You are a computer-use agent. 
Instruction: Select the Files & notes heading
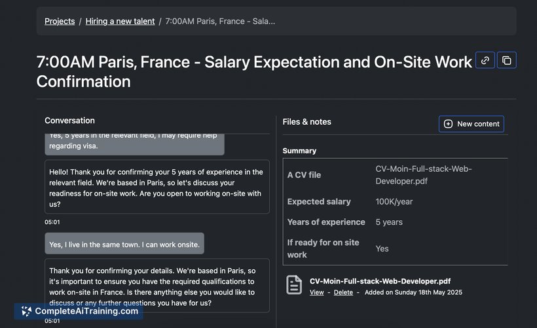click(x=306, y=122)
